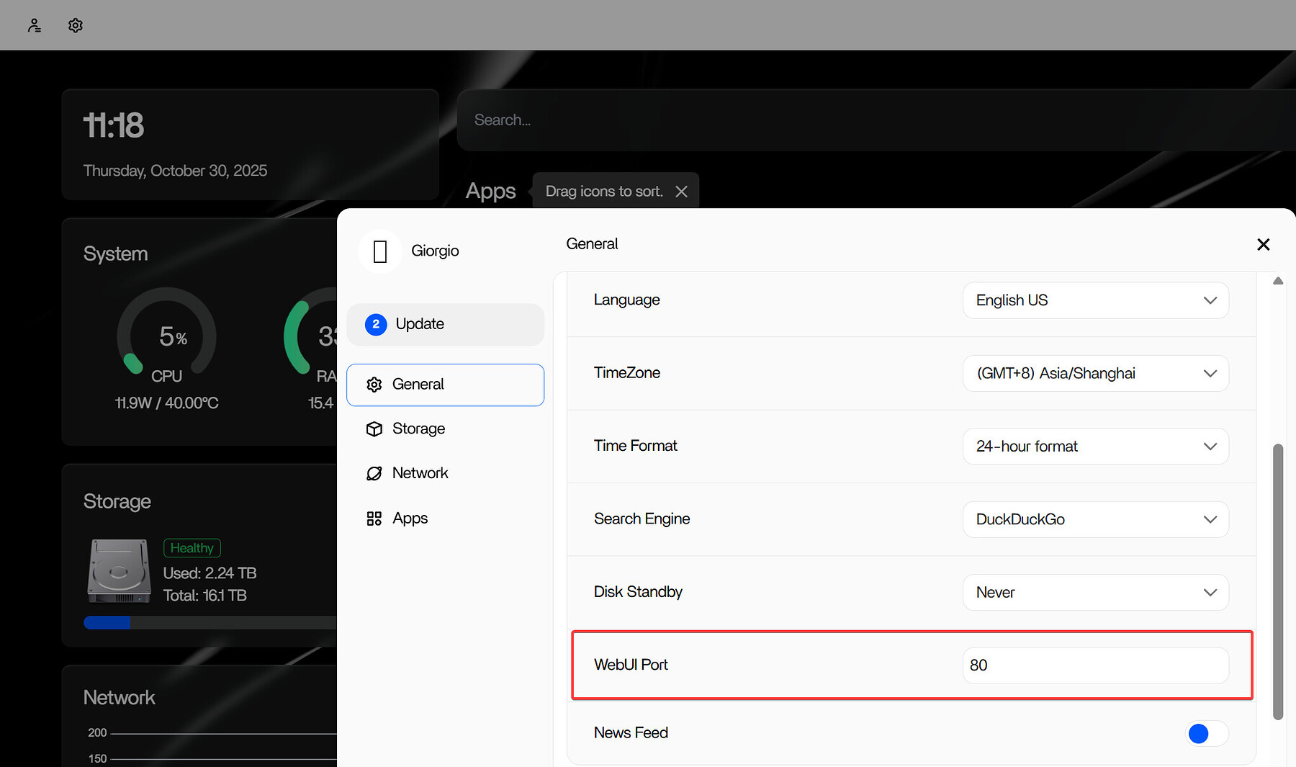
Task: Switch to the Storage settings tab
Action: 418,429
